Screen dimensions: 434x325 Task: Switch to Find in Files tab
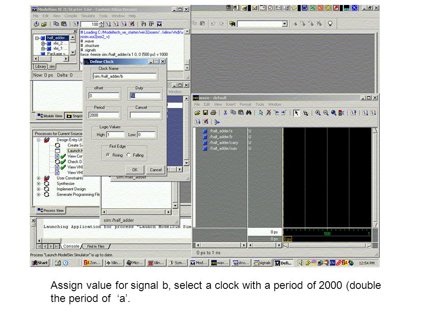coord(96,246)
